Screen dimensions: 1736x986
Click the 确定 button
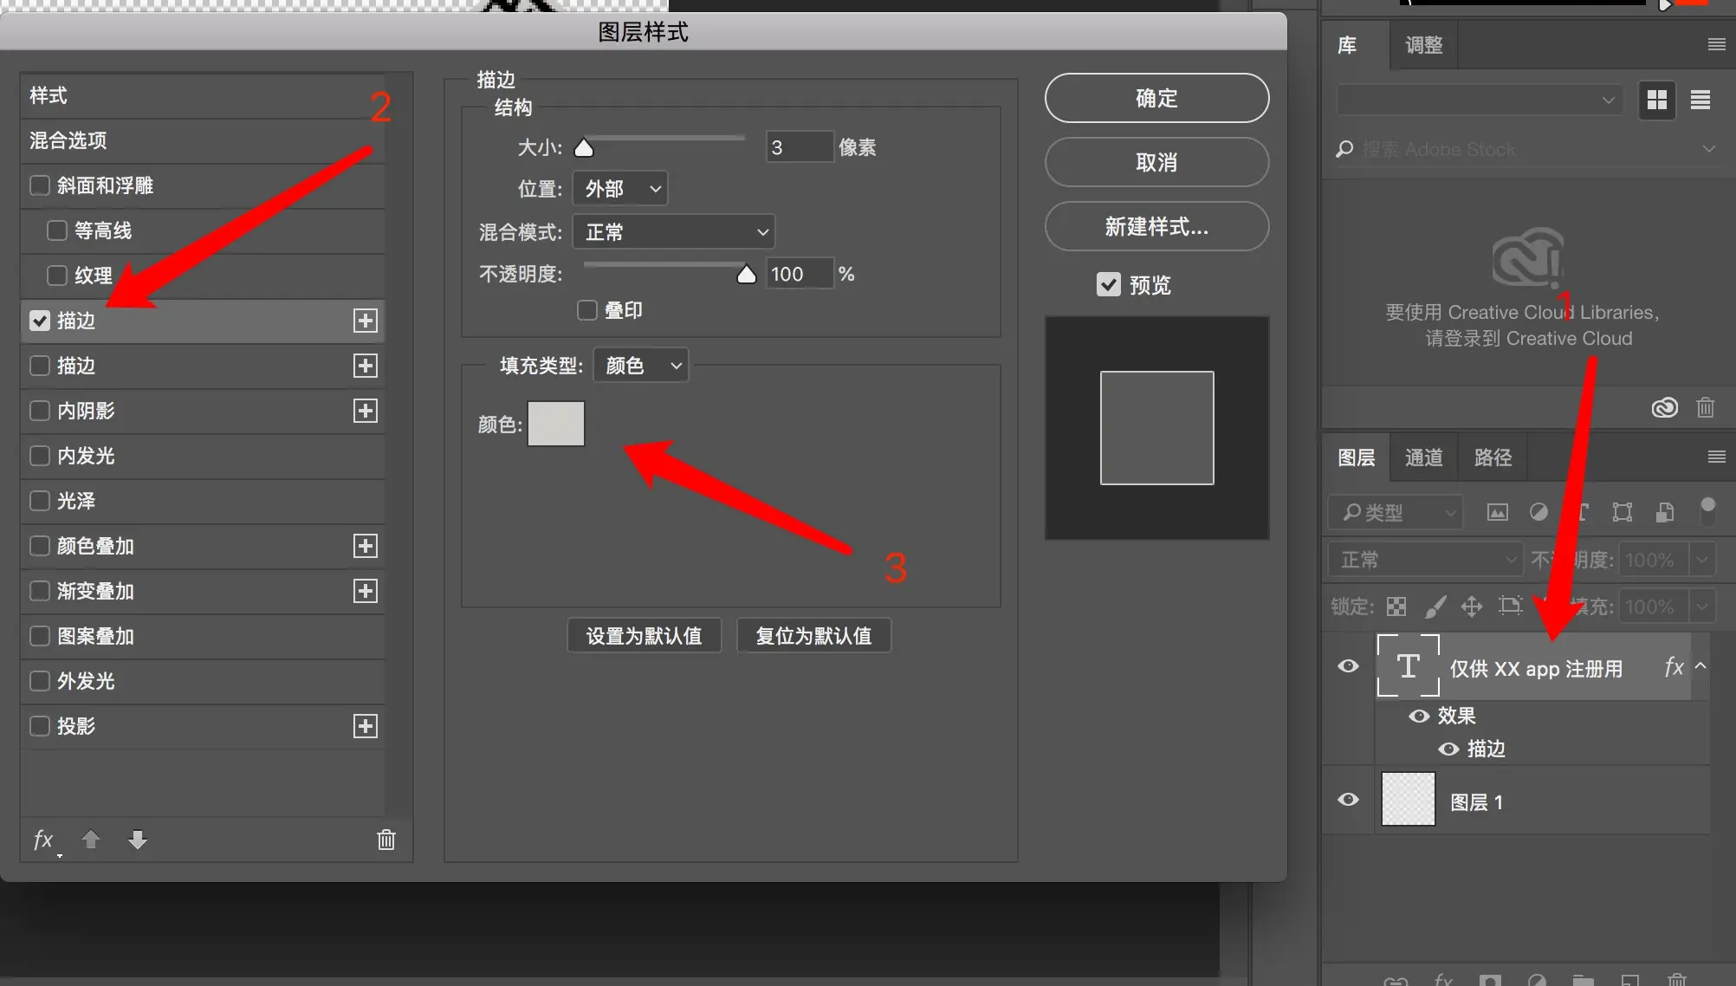[x=1156, y=98]
